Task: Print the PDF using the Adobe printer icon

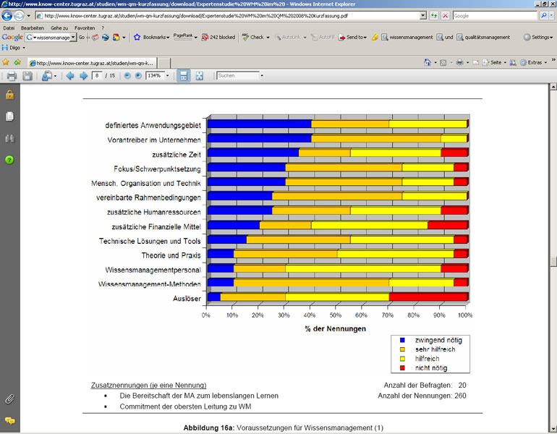Action: 12,76
